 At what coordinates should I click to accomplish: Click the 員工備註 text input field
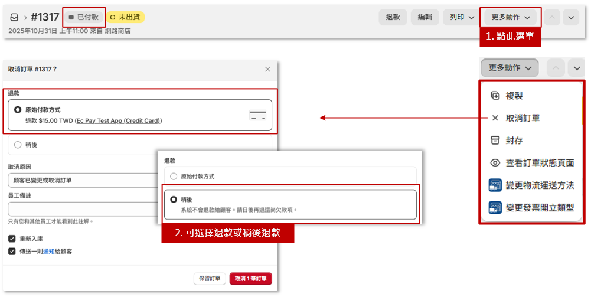pos(83,209)
